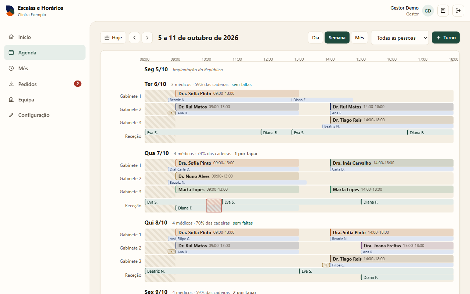Viewport: 470px width, 294px height.
Task: Advance to next week with the right chevron
Action: pyautogui.click(x=147, y=37)
